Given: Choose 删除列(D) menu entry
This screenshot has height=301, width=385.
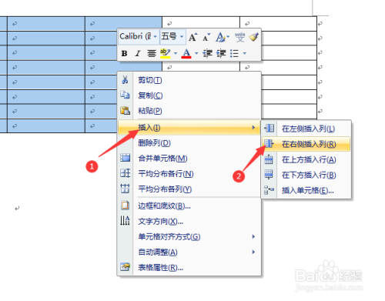Looking at the screenshot, I should pyautogui.click(x=154, y=143).
